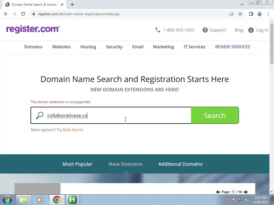Click Chrome icon in taskbar
274x205 pixels.
57,200
